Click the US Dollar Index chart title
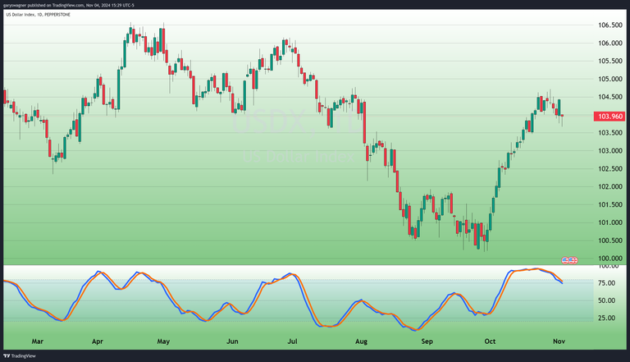 [x=35, y=16]
